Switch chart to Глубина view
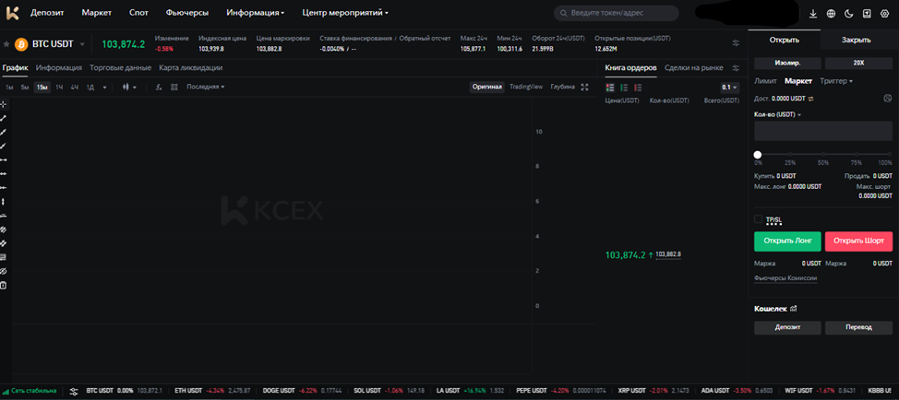This screenshot has width=899, height=400. pos(562,87)
